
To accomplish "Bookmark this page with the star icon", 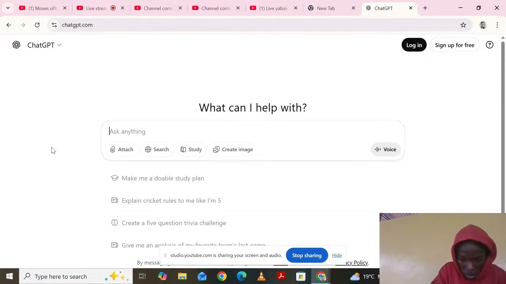I will (463, 25).
